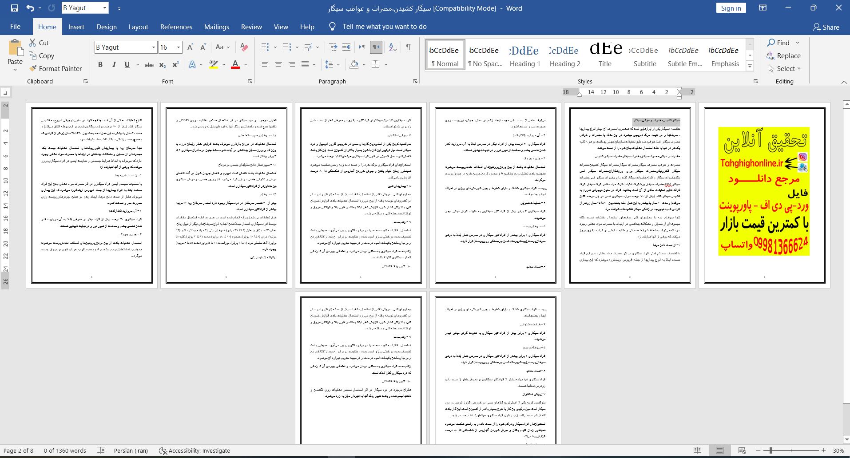Switch to the Insert tab
The image size is (850, 458).
[76, 27]
